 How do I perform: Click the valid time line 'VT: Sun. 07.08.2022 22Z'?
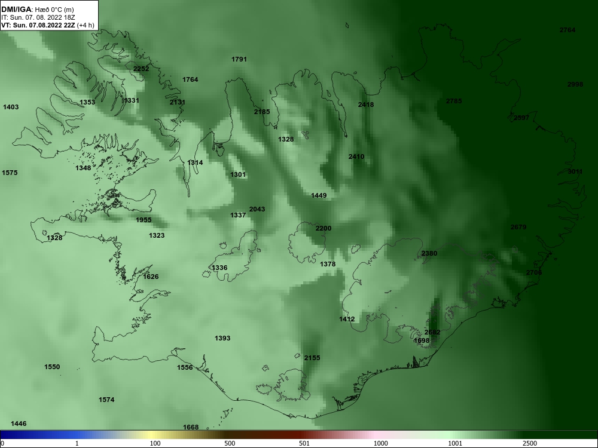tap(38, 25)
